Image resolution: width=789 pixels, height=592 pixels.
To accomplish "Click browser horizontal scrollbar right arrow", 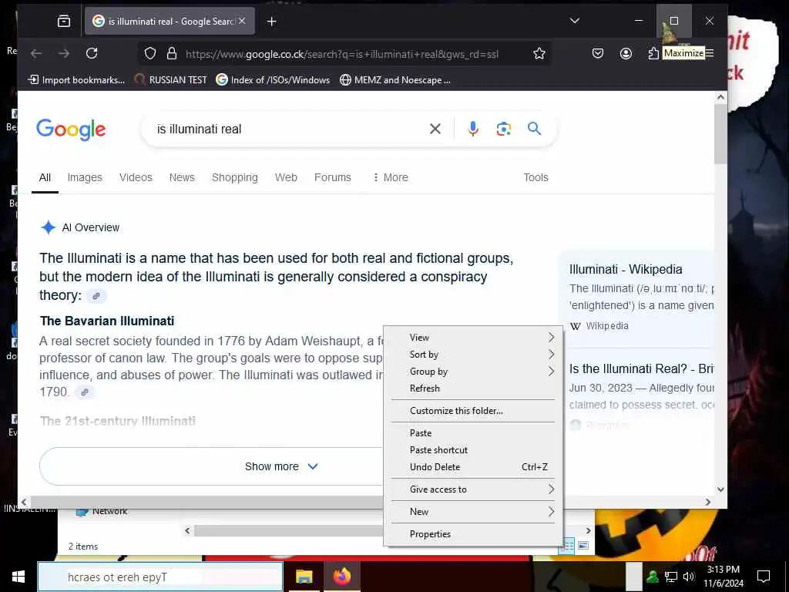I will point(708,502).
